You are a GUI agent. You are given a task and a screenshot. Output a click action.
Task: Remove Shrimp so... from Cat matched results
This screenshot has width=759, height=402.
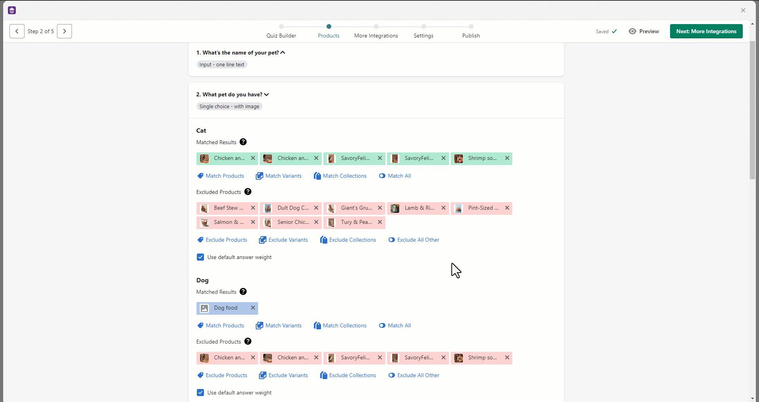tap(507, 158)
